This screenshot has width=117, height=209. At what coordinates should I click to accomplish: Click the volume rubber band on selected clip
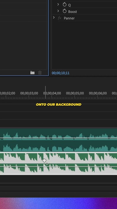[58, 167]
